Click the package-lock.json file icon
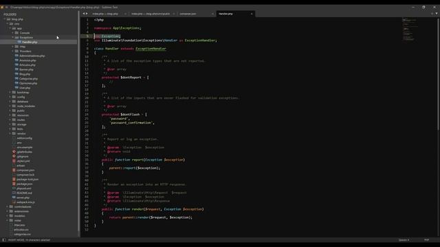The image size is (440, 247). [14, 179]
